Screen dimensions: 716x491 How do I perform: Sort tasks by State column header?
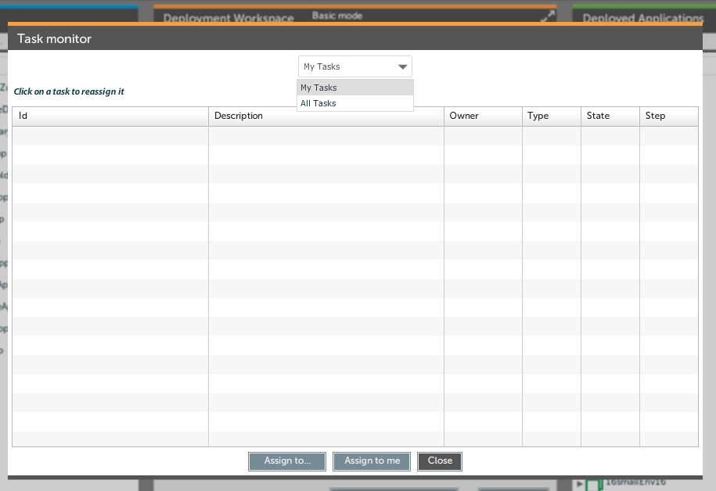[x=610, y=116]
